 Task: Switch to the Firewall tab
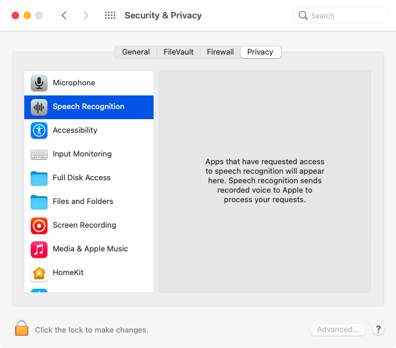click(x=221, y=52)
